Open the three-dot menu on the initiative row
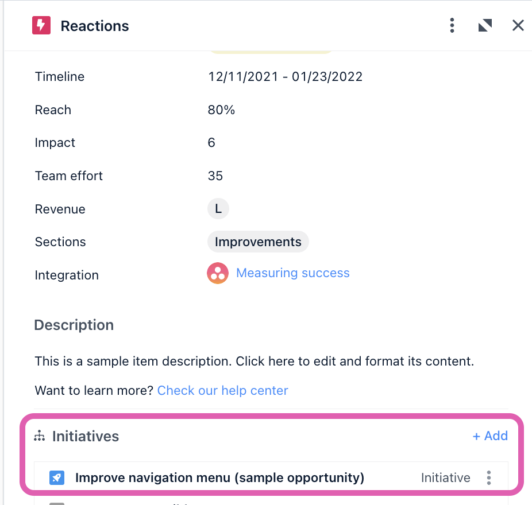 pyautogui.click(x=489, y=477)
